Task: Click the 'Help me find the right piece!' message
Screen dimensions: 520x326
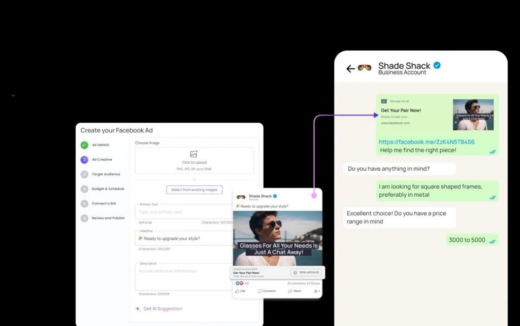Action: click(418, 150)
